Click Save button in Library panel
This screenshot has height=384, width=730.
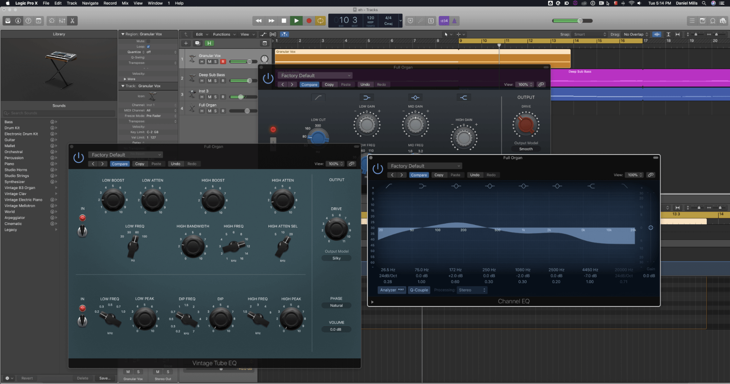[x=104, y=379]
